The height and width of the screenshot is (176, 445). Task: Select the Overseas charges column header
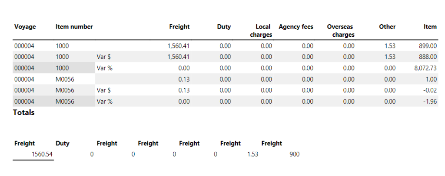[341, 30]
